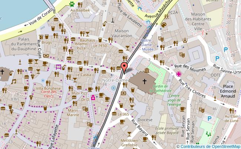This screenshot has height=149, width=241.
Task: Click the cocktail glass icon near Bauhaus
Action: [x=88, y=33]
